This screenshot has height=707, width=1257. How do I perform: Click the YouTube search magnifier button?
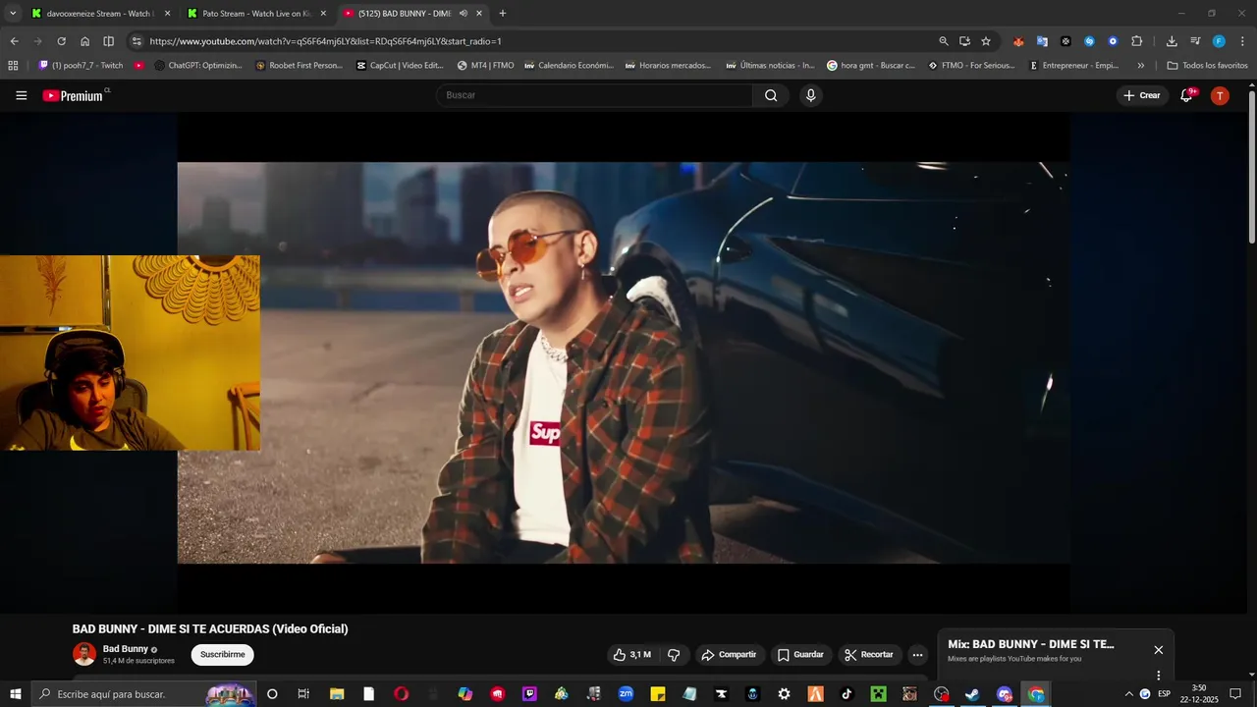point(771,95)
